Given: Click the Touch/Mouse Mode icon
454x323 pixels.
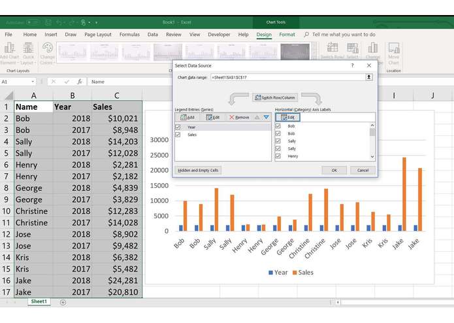Looking at the screenshot, I should [84, 22].
